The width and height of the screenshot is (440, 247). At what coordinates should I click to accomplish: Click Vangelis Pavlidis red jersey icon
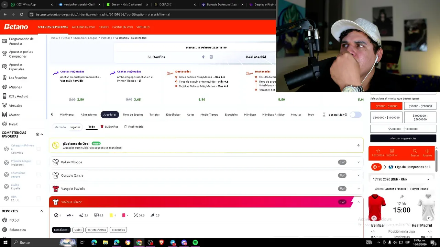click(56, 189)
